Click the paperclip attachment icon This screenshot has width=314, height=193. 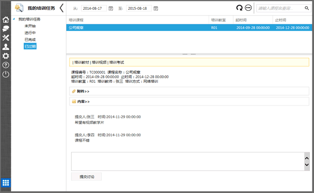point(74,91)
